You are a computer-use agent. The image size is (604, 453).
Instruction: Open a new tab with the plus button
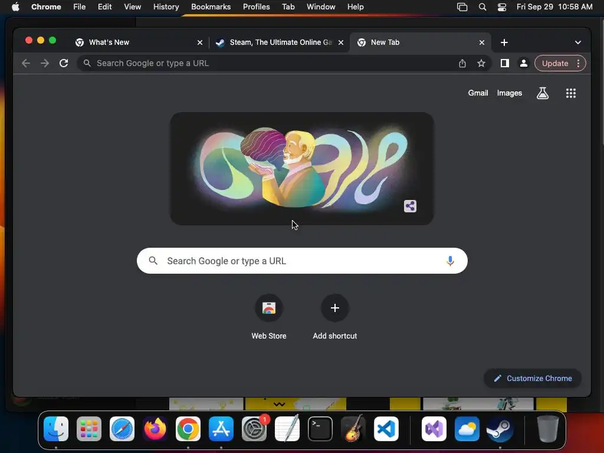pyautogui.click(x=504, y=42)
